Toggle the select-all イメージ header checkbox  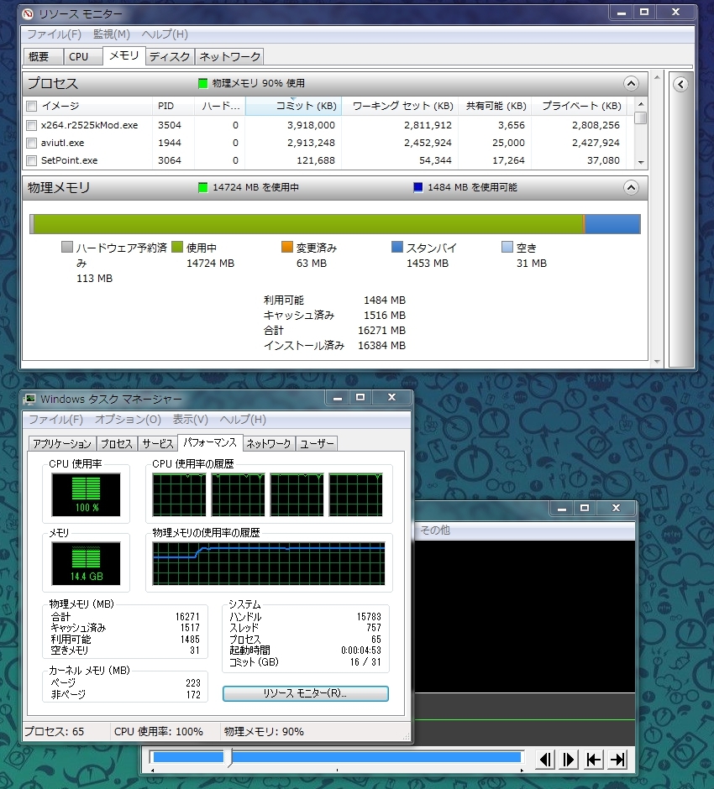(32, 106)
